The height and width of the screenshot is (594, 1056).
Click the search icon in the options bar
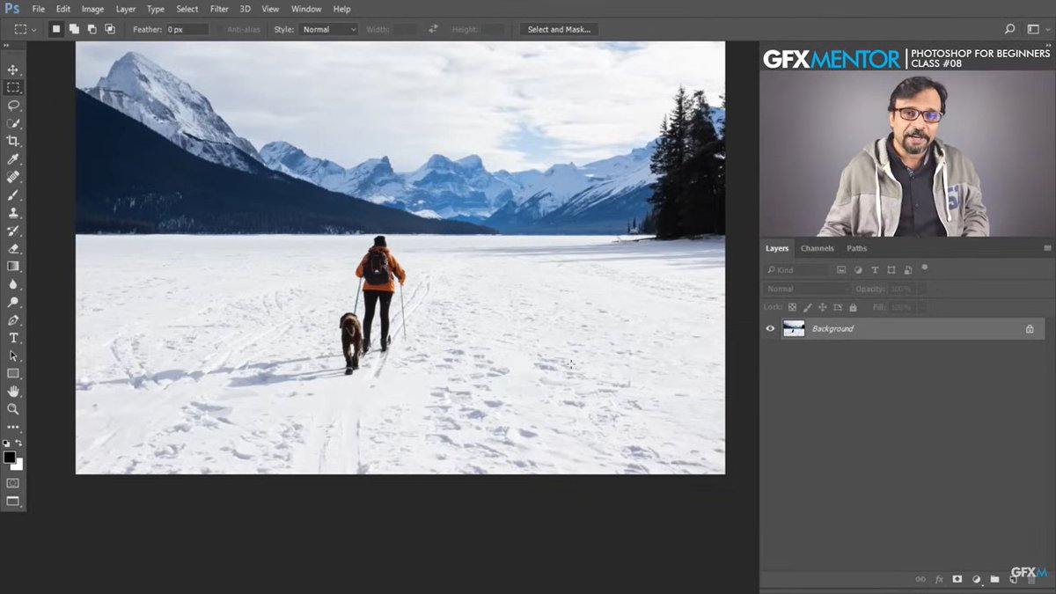click(x=1009, y=29)
